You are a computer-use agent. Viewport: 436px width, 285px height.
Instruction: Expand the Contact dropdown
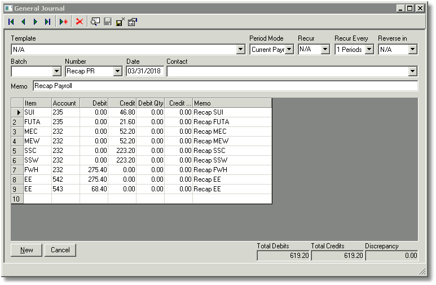point(413,71)
